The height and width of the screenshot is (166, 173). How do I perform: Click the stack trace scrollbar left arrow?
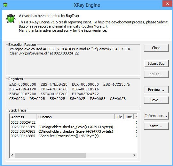12,155
